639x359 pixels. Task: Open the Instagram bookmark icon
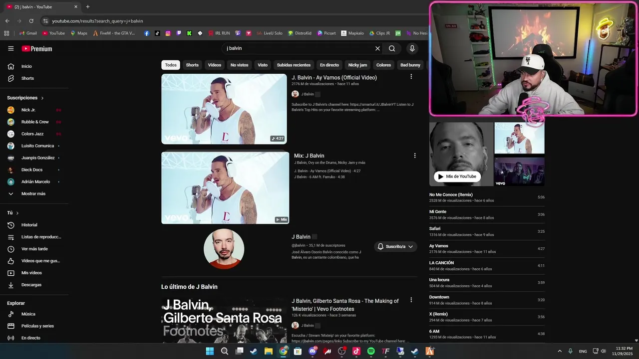[x=168, y=33]
